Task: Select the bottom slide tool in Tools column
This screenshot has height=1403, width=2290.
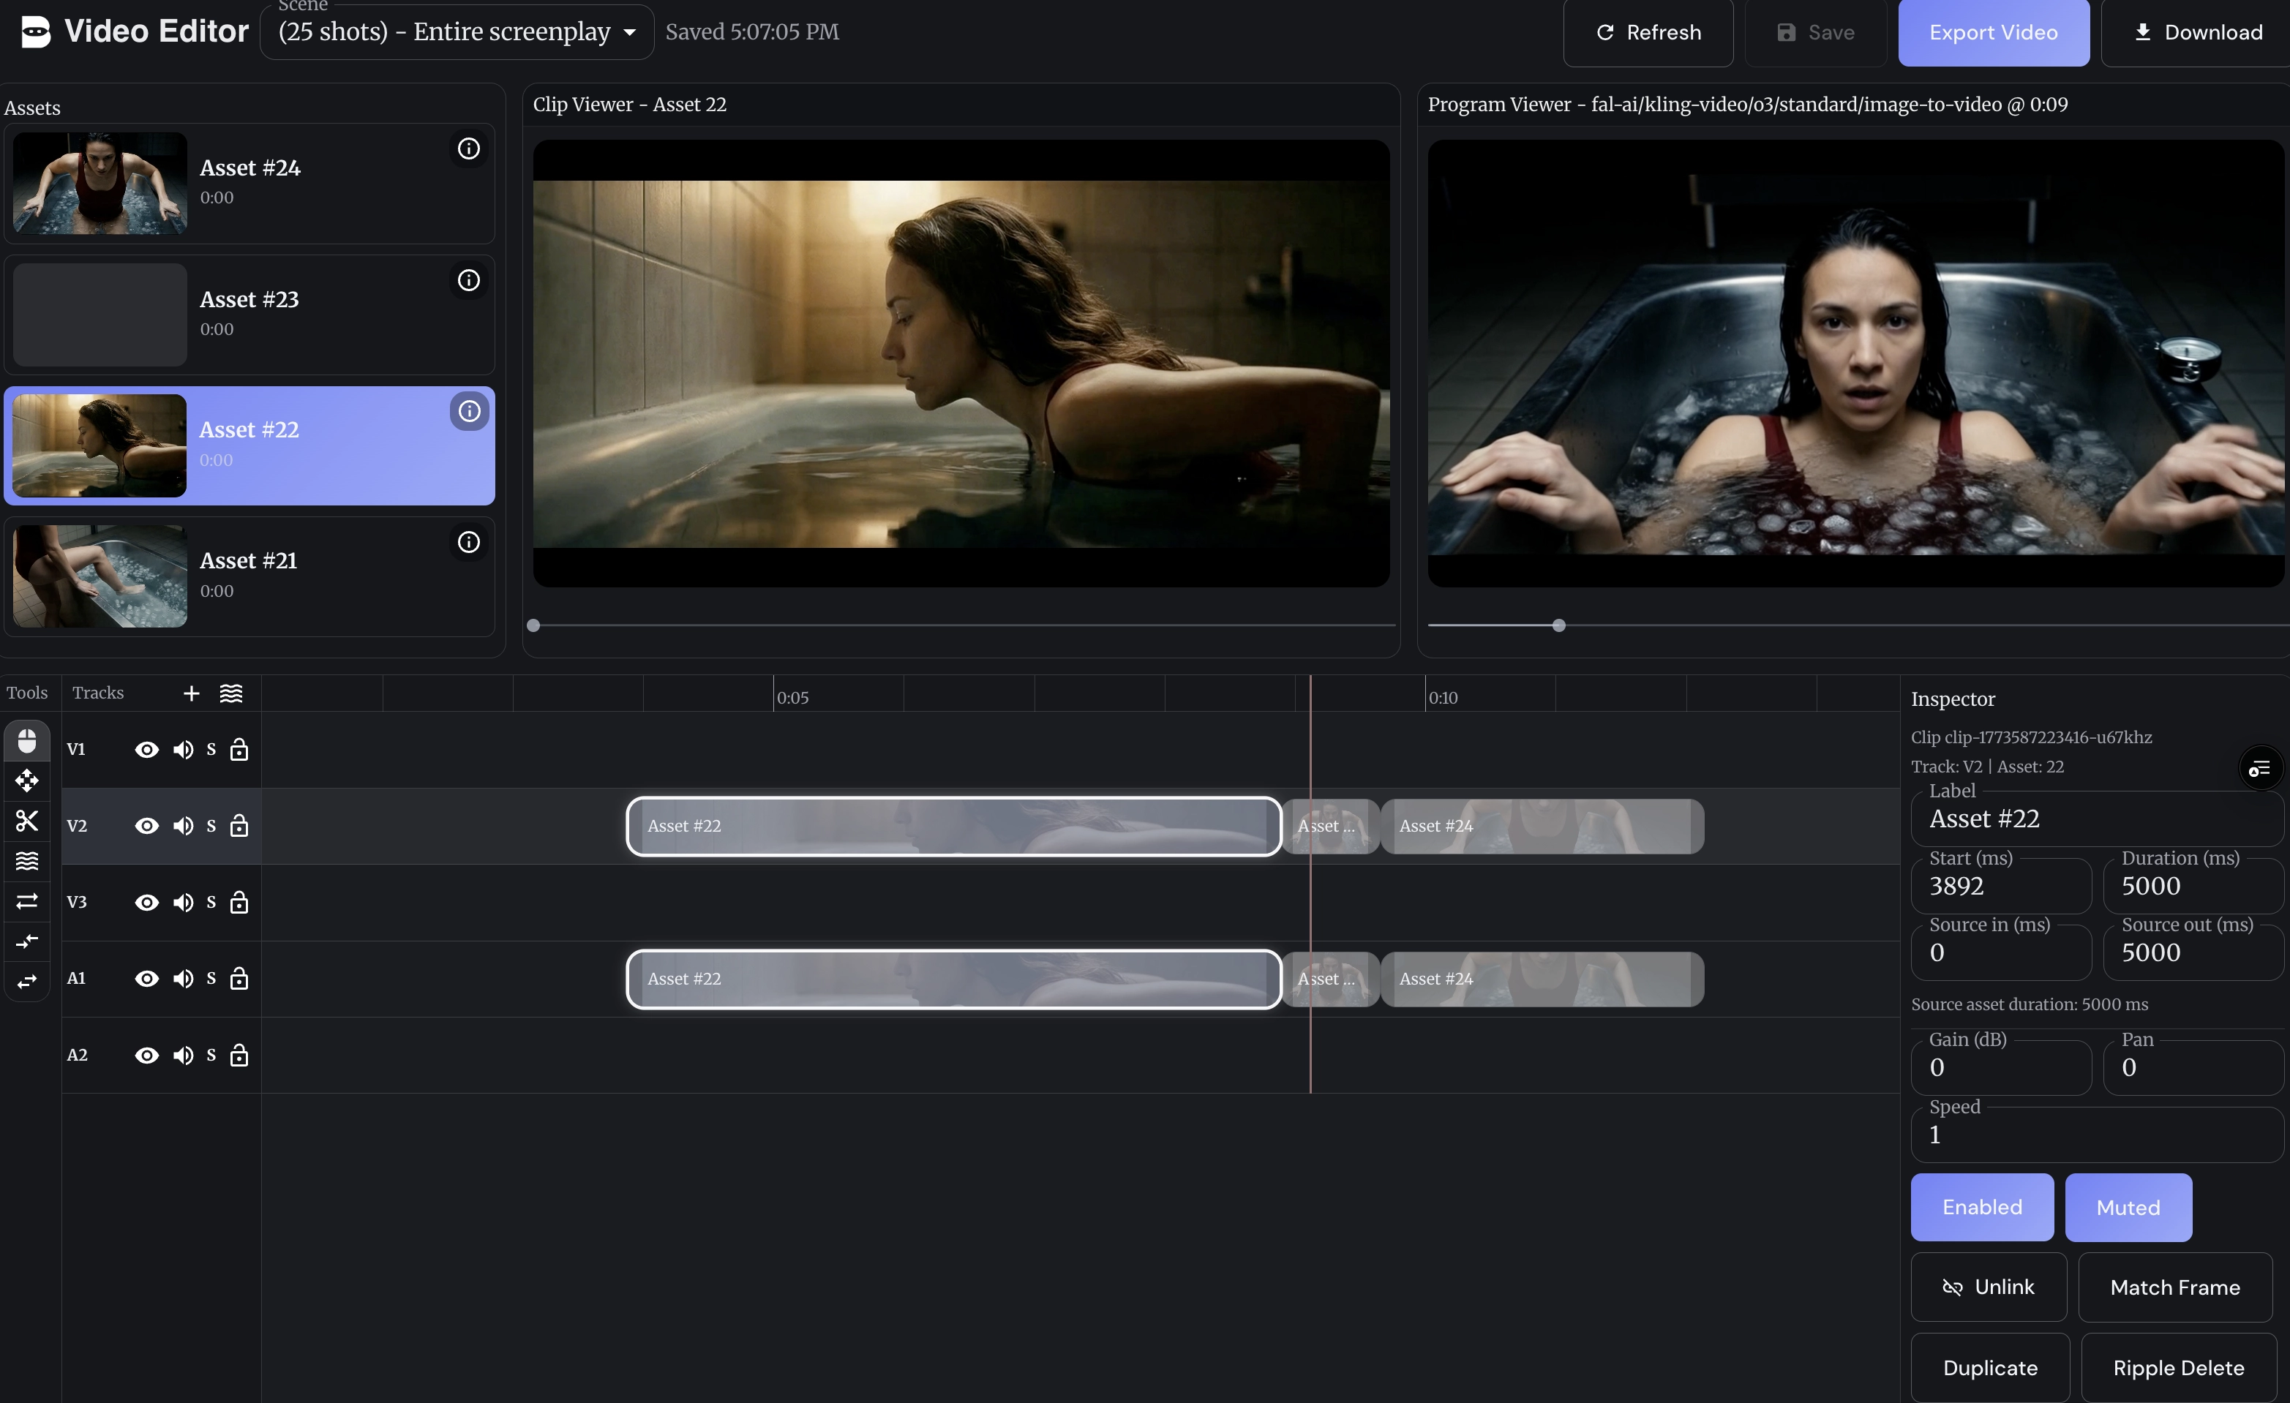Action: tap(27, 981)
